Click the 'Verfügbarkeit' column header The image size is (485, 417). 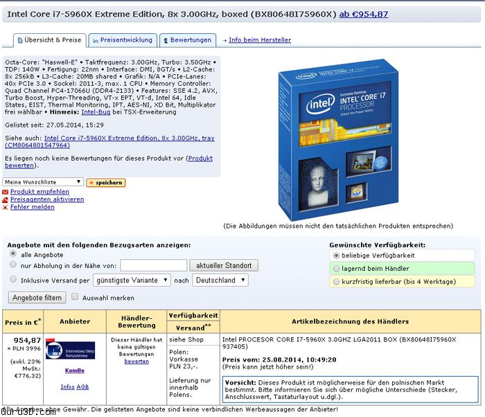193,316
